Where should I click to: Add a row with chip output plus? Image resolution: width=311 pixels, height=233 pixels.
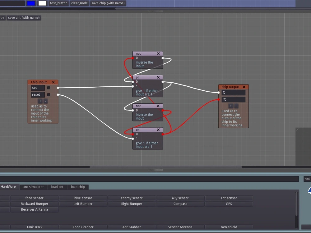(231, 106)
